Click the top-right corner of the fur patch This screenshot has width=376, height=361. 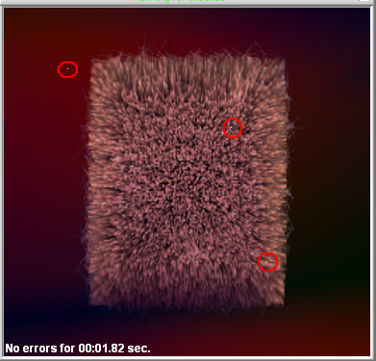pos(284,60)
